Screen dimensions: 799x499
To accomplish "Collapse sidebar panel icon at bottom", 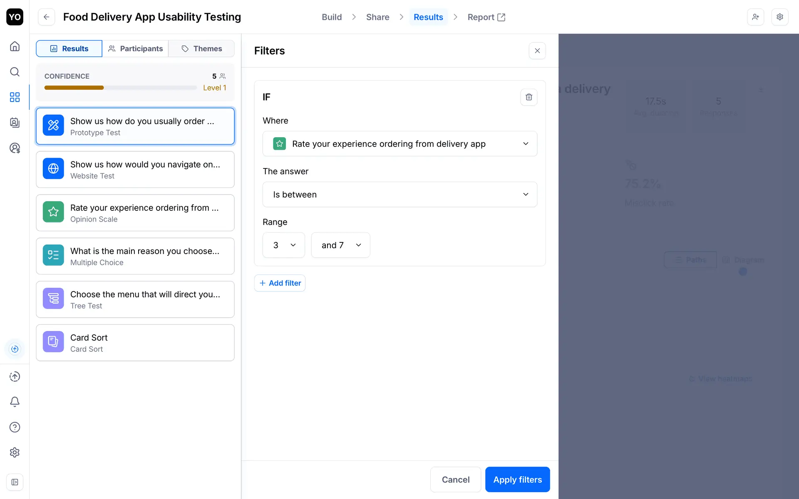I will click(x=15, y=482).
